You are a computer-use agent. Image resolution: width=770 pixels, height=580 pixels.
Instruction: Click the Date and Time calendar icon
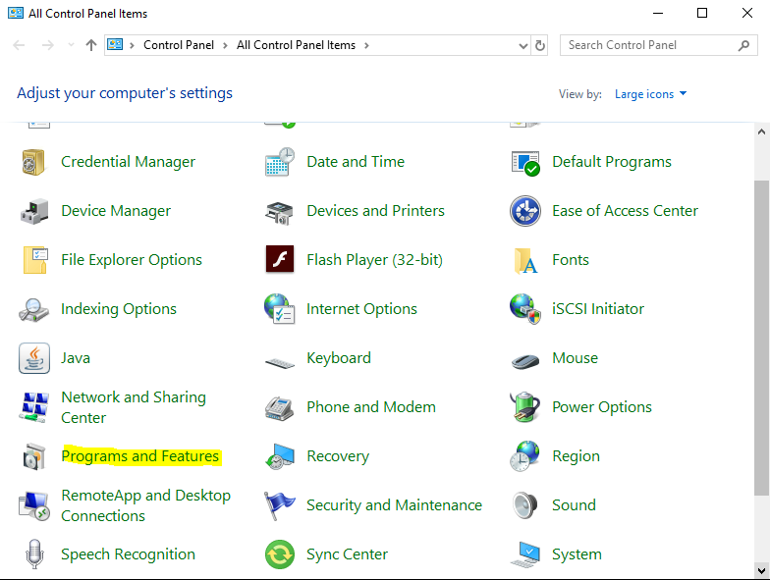click(x=279, y=161)
